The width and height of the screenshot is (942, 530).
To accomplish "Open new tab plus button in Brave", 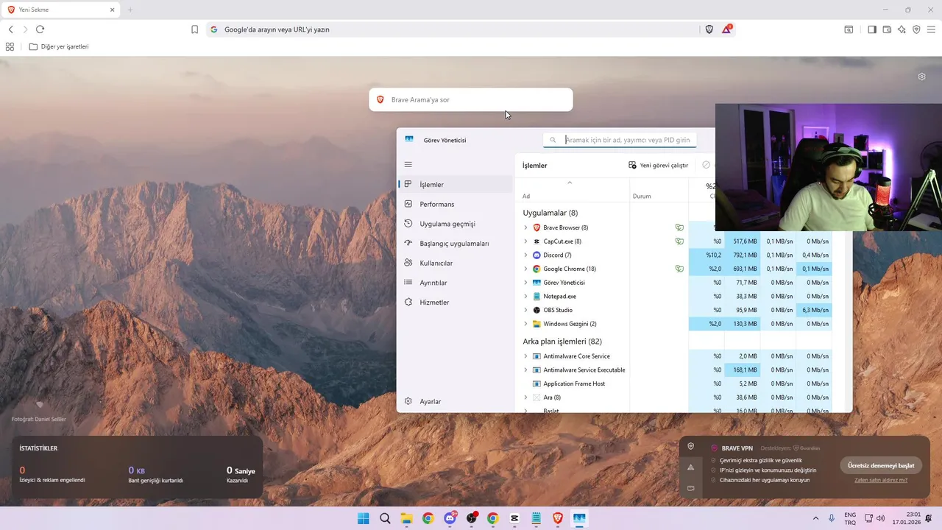I will point(130,10).
